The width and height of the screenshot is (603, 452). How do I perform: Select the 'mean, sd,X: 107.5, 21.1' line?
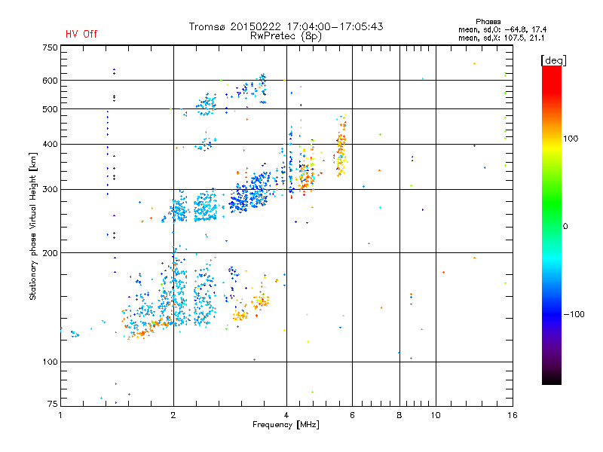coord(501,38)
